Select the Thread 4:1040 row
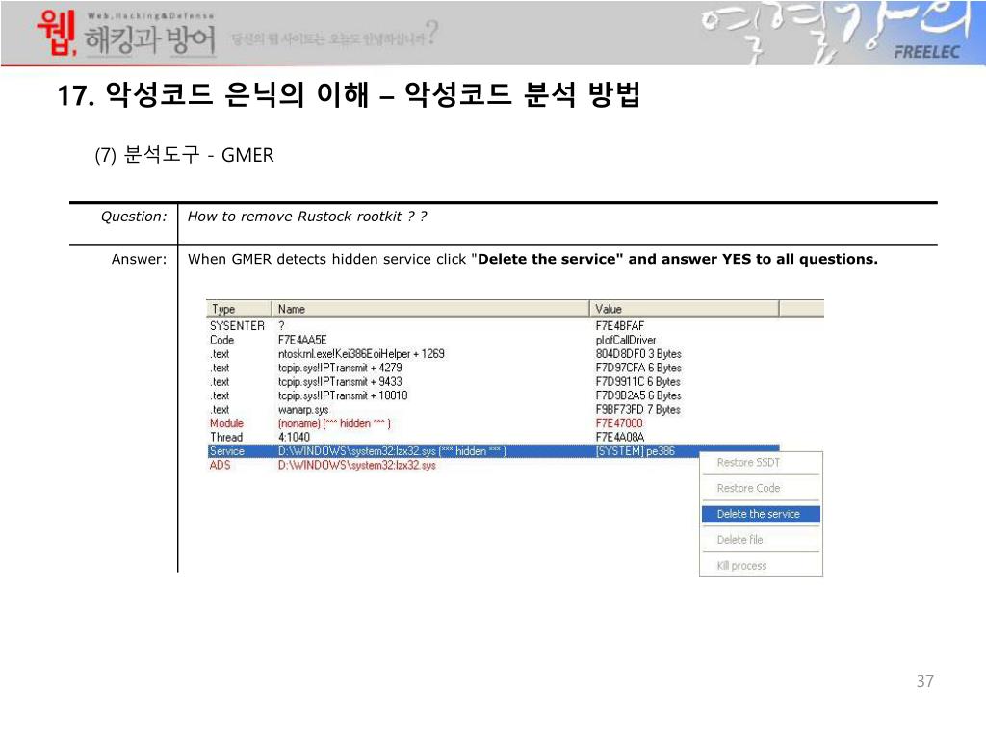The height and width of the screenshot is (739, 986). [494, 437]
